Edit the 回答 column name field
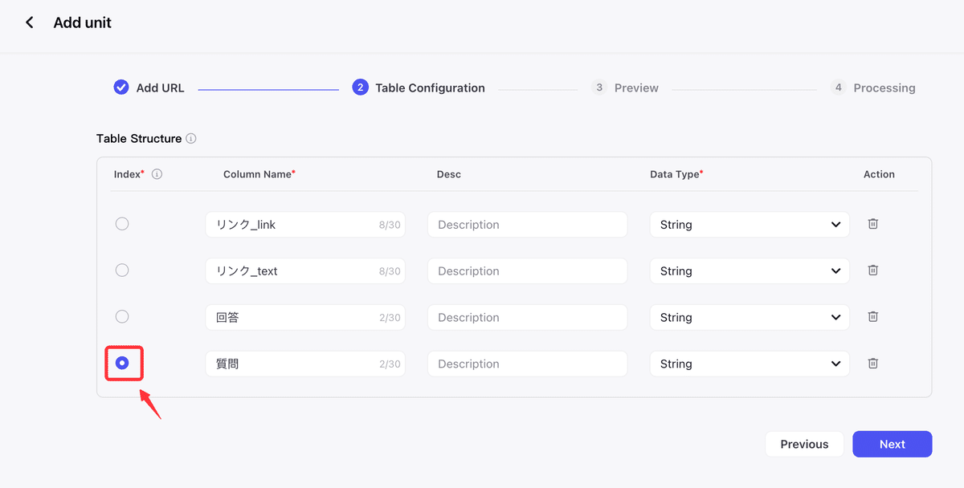Screen dimensions: 964x488 pos(305,318)
